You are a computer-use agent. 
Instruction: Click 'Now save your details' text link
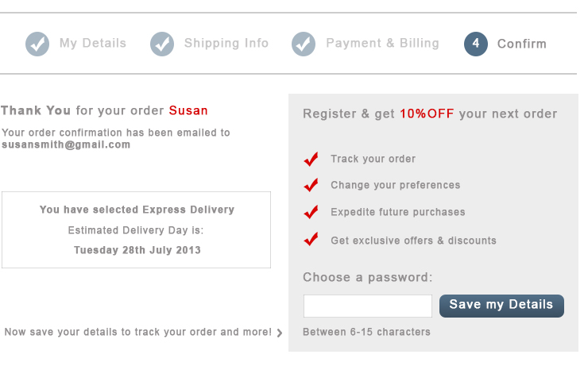(138, 332)
